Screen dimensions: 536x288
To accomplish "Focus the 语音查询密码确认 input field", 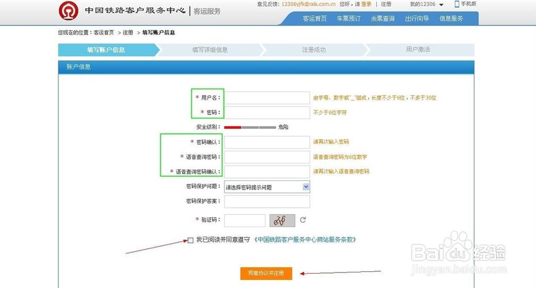I will [267, 172].
